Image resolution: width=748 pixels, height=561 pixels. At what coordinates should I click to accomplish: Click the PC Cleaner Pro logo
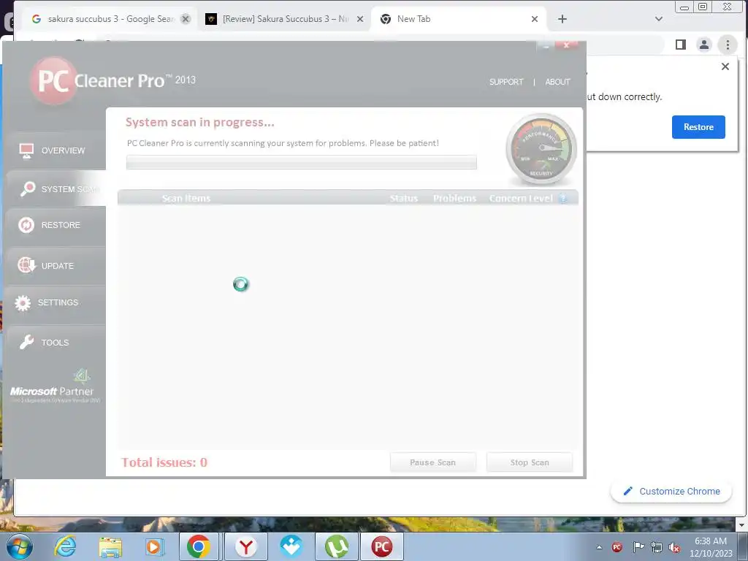point(112,80)
